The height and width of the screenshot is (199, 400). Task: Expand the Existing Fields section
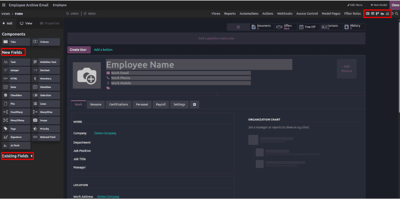17,156
